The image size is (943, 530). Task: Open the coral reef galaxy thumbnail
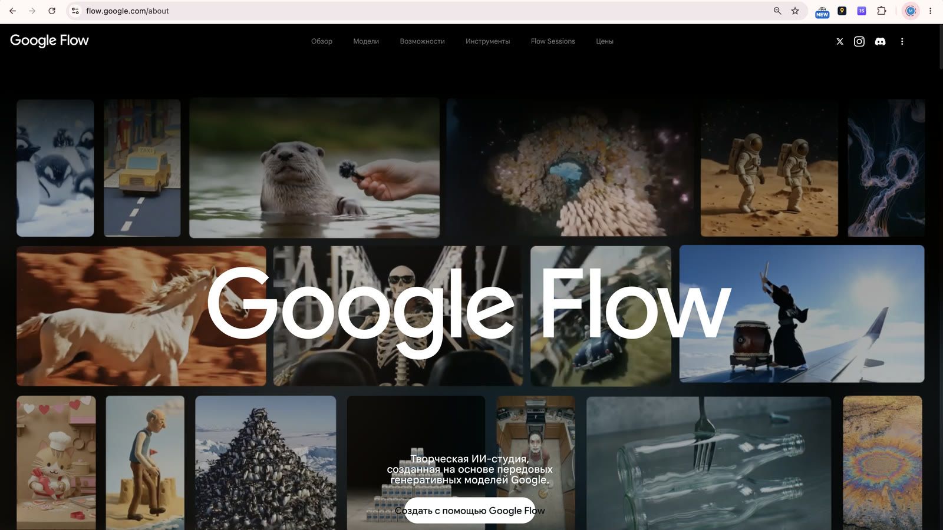tap(570, 168)
